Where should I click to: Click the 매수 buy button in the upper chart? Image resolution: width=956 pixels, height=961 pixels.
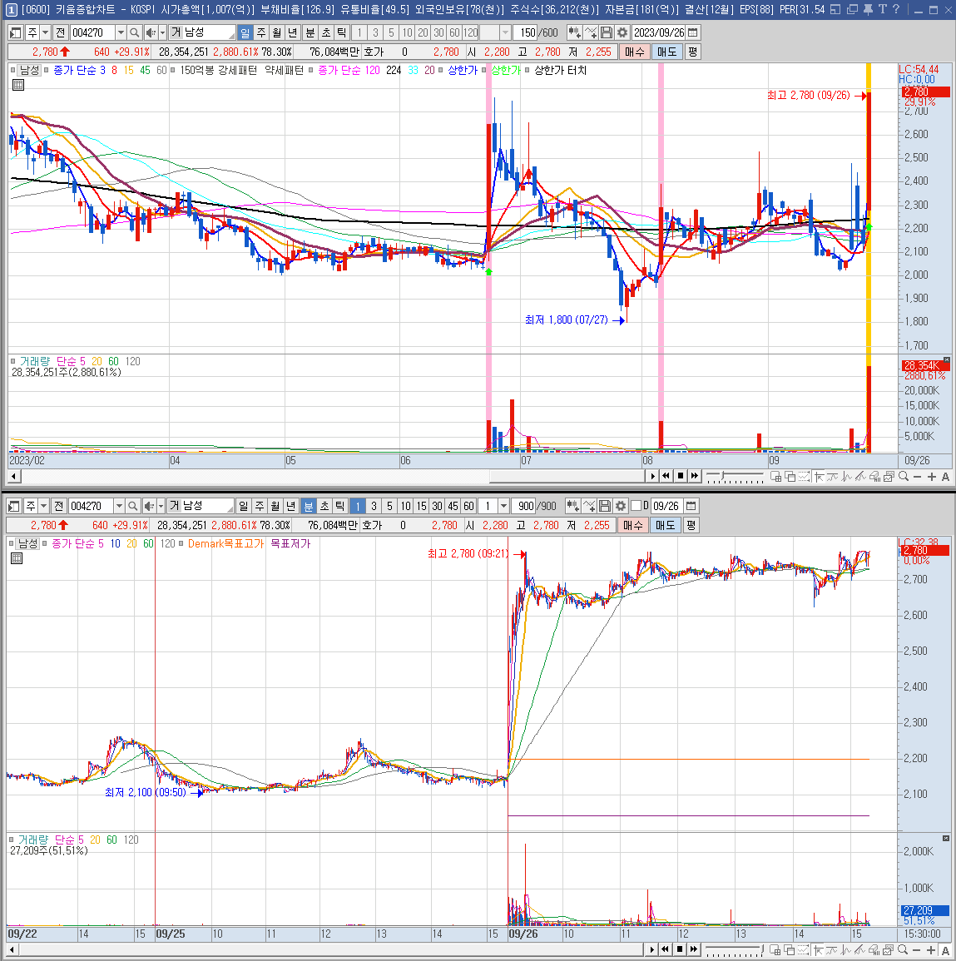[x=635, y=52]
